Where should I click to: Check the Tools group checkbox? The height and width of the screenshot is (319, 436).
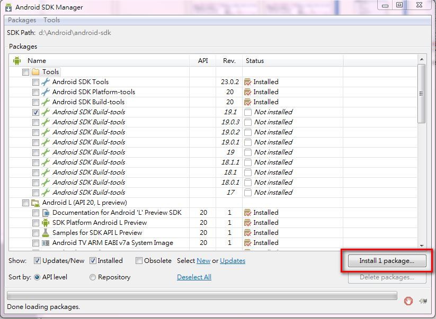tap(25, 72)
